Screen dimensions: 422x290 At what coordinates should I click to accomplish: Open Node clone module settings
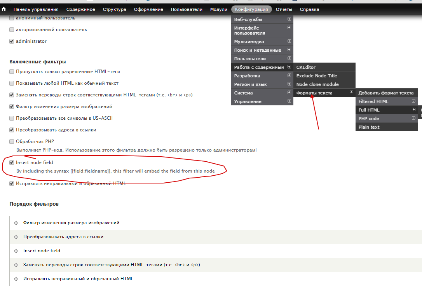(317, 84)
